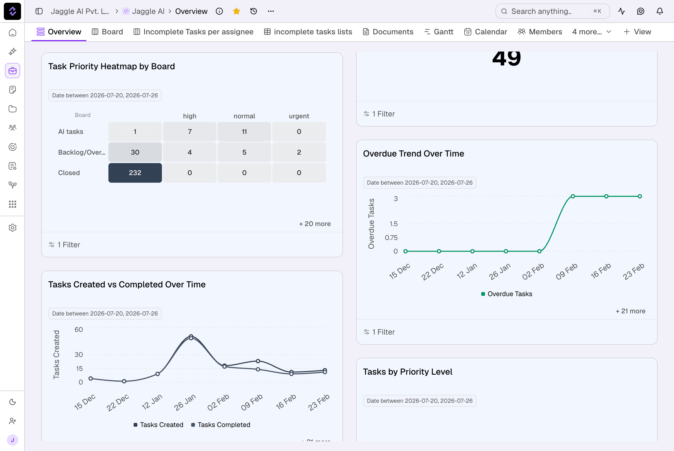Click the AI tasks row label
The image size is (674, 451).
70,132
